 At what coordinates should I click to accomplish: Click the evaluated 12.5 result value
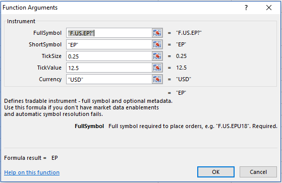tap(181, 68)
